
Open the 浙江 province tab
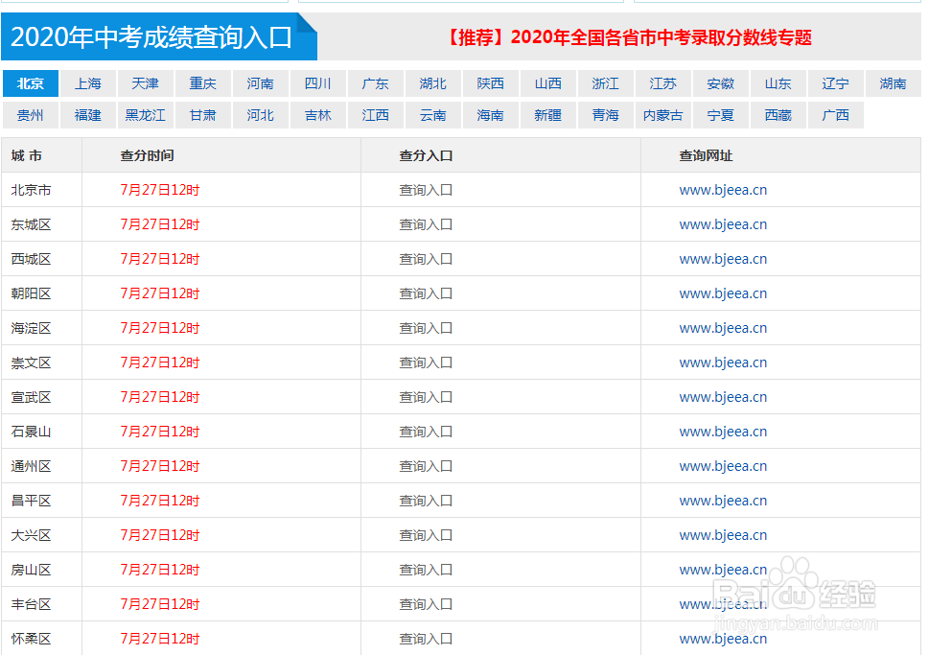[x=605, y=83]
